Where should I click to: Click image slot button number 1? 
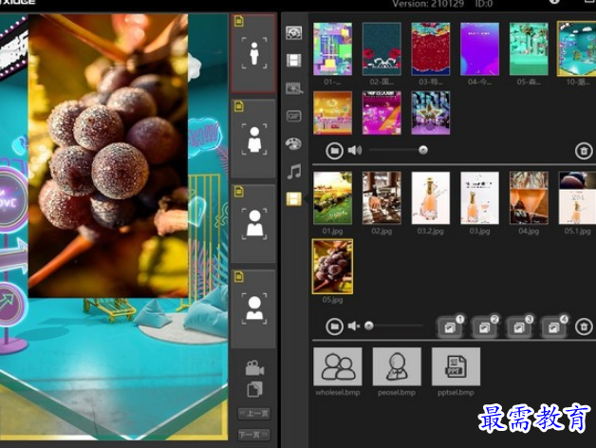tap(448, 327)
